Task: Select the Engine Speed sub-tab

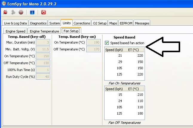Action: coord(15,31)
